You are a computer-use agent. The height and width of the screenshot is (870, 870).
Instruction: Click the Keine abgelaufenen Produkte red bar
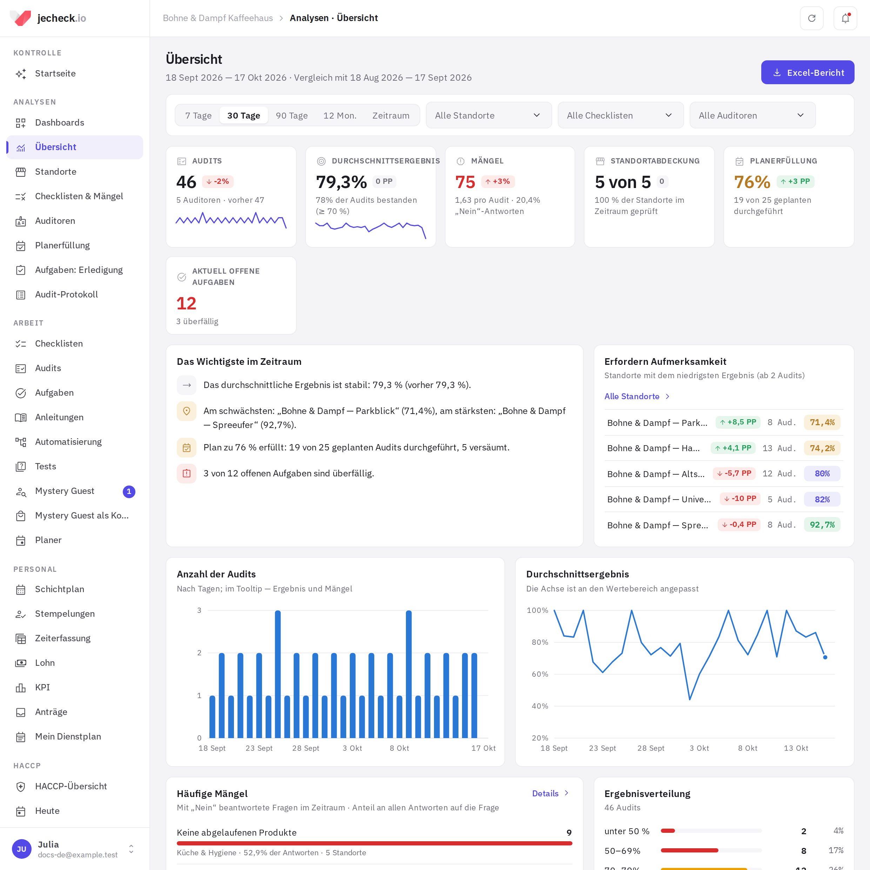(x=374, y=843)
